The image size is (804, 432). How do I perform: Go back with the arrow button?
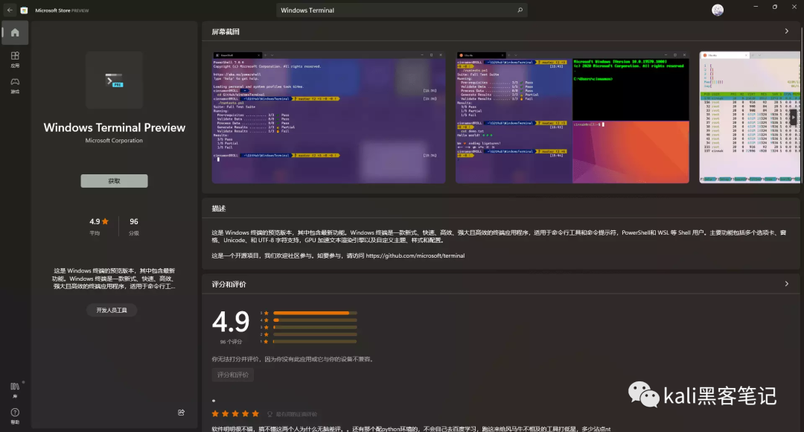tap(10, 10)
